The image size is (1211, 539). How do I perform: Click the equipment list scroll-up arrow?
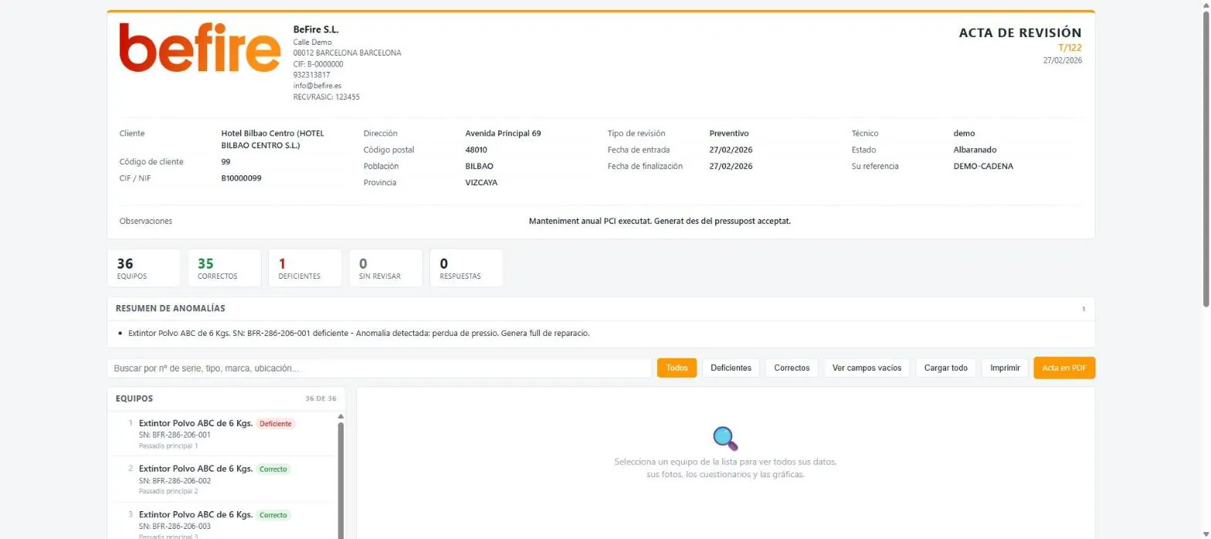pyautogui.click(x=341, y=417)
